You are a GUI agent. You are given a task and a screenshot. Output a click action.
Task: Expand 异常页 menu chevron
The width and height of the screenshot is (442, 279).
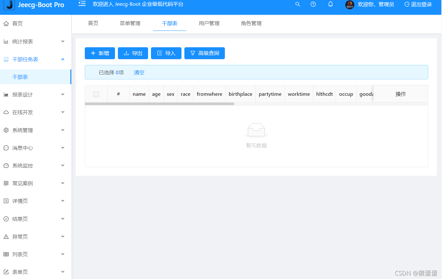coord(63,236)
